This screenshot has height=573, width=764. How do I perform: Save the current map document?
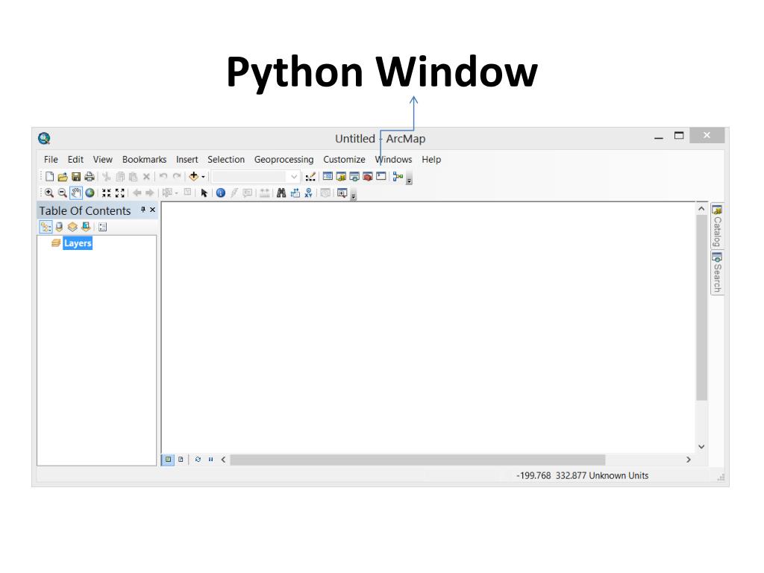(76, 176)
